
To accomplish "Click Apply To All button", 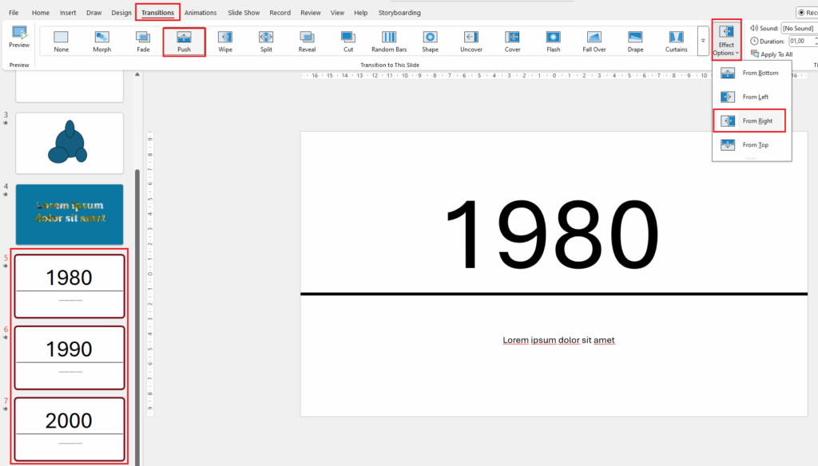I will (x=776, y=54).
